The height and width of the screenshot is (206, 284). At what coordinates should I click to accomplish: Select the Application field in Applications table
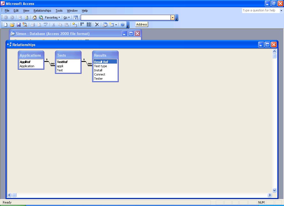pos(31,66)
